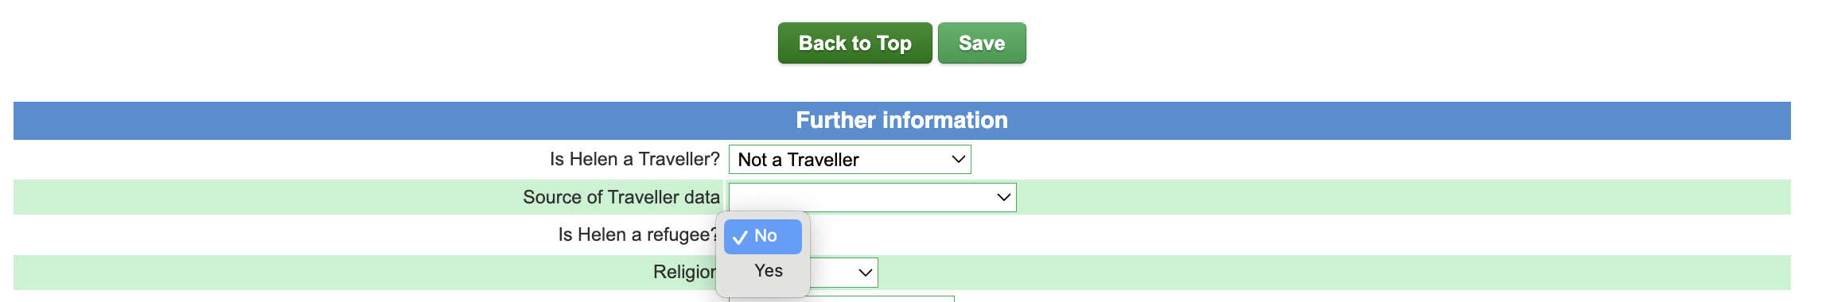Viewport: 1822px width, 302px height.
Task: Choose 'No' in the refugee options list
Action: coord(763,236)
